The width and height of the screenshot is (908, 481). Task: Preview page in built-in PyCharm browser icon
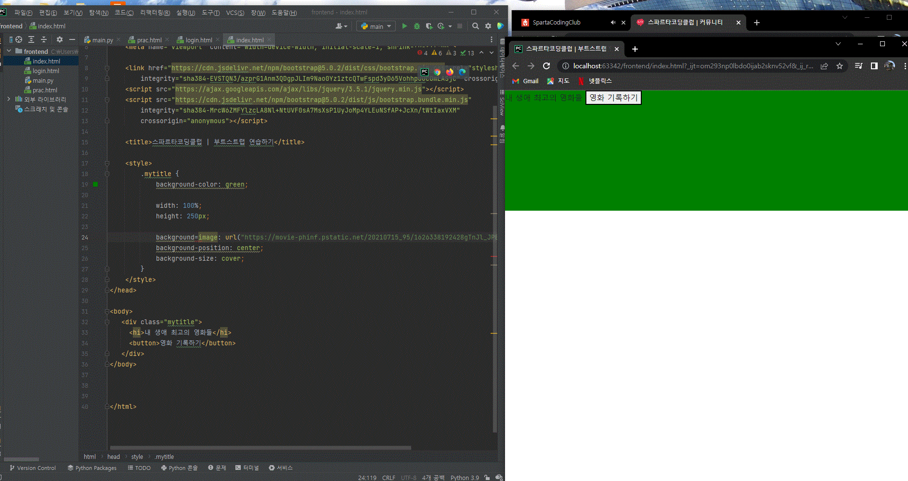tap(425, 72)
